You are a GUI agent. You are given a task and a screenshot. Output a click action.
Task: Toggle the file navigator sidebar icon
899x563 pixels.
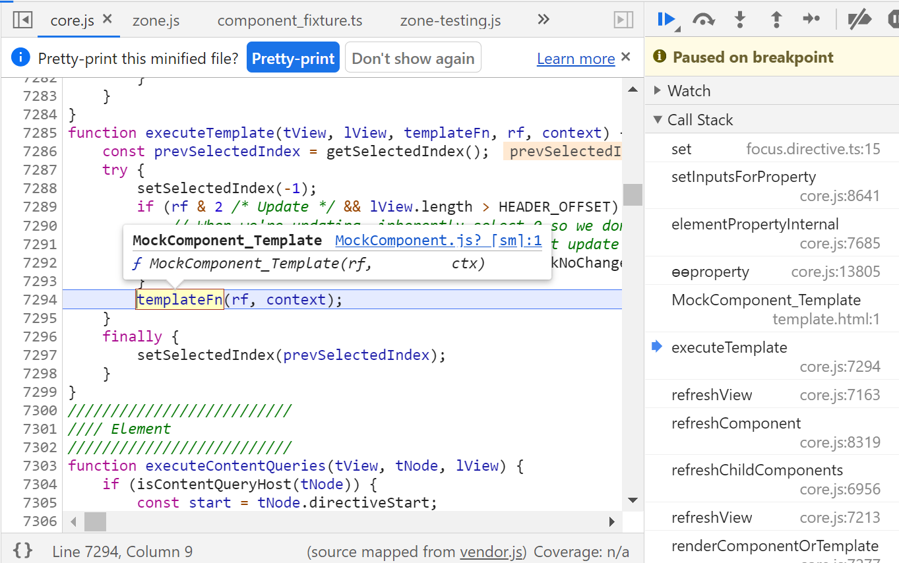point(22,20)
